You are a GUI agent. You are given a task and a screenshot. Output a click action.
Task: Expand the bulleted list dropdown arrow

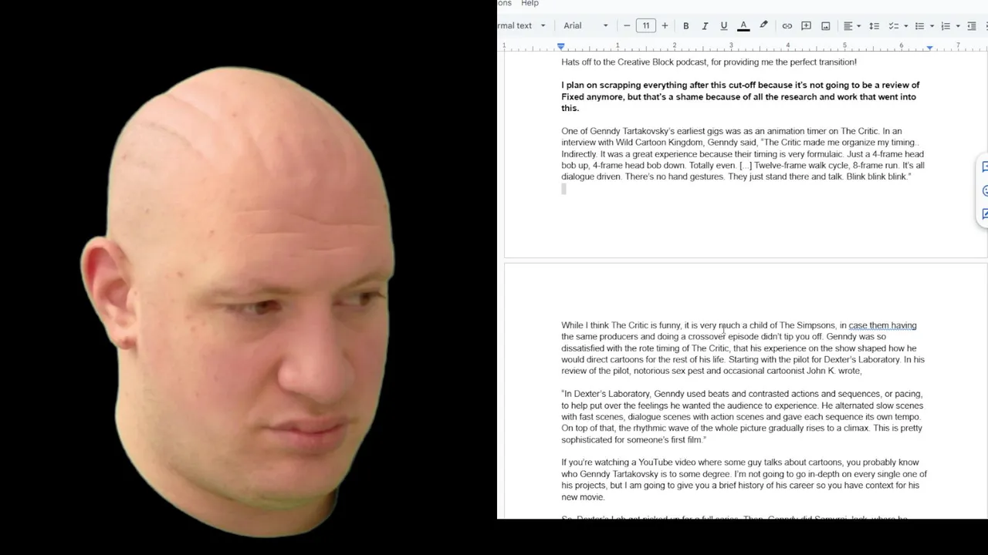[932, 26]
